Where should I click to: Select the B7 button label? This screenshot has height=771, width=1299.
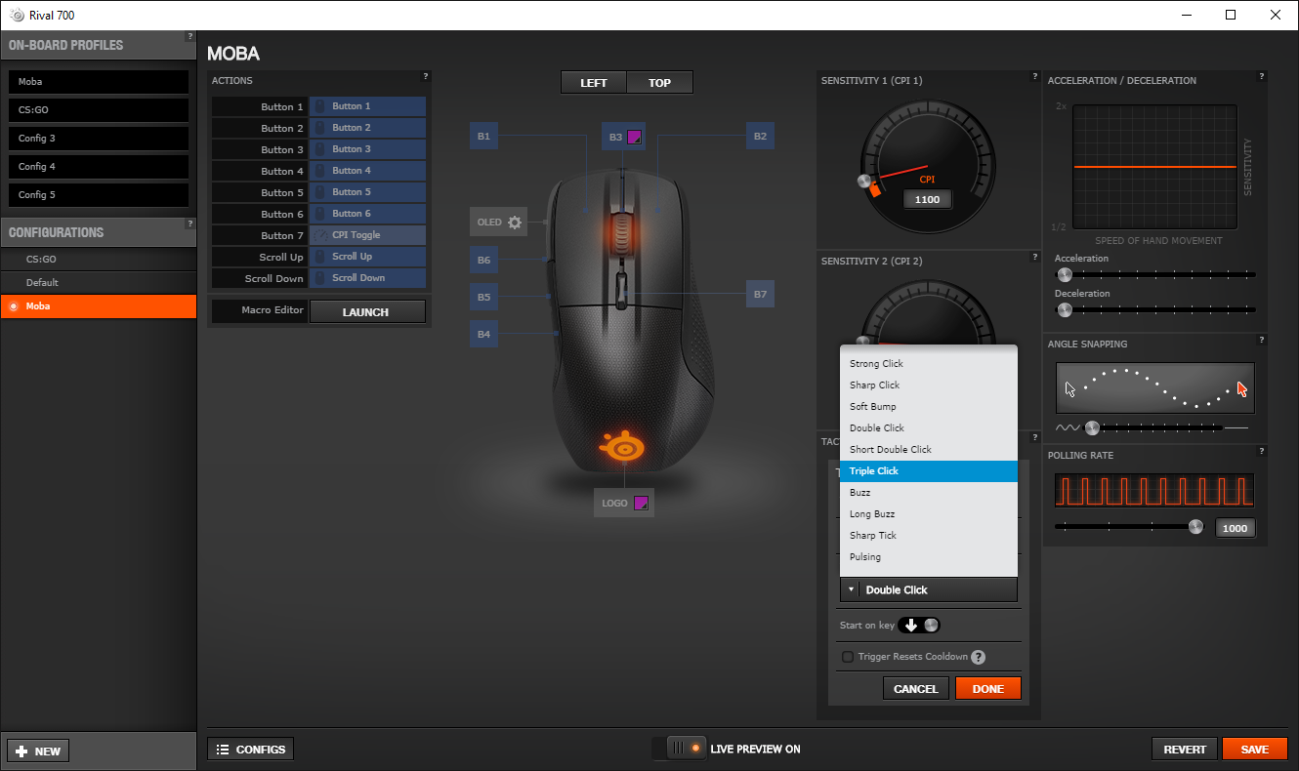[x=760, y=293]
